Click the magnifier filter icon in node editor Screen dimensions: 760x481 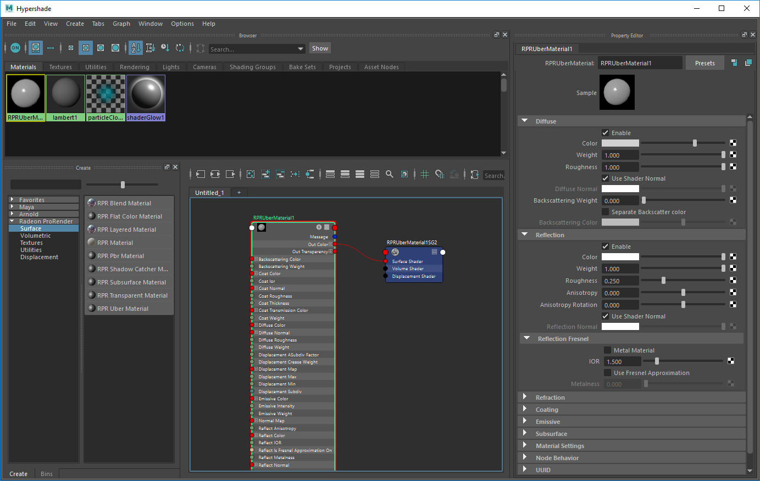pos(390,174)
